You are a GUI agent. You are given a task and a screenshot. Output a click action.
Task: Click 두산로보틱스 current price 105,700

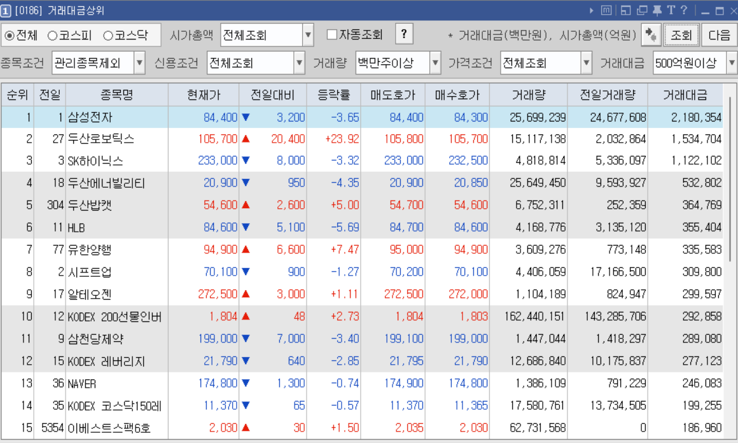[x=218, y=139]
